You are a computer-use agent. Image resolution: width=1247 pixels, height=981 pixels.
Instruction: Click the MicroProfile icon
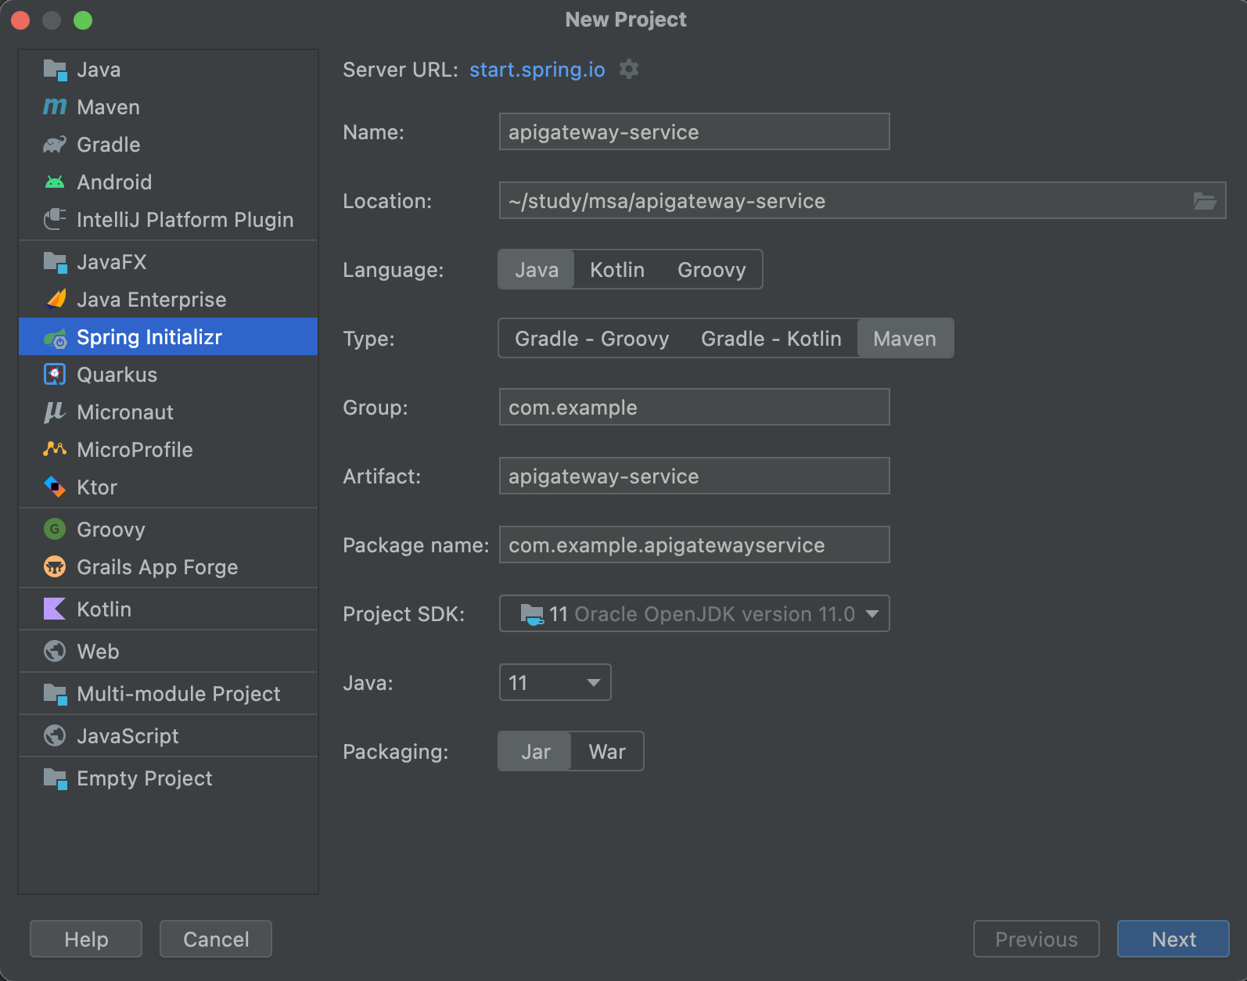click(x=55, y=450)
